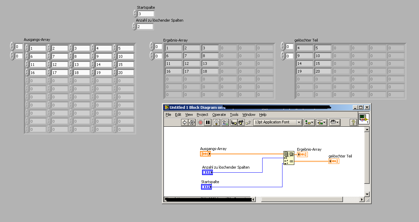Screen dimensions: 419x222
Task: Minimize the Block Diagram window
Action: coord(355,107)
